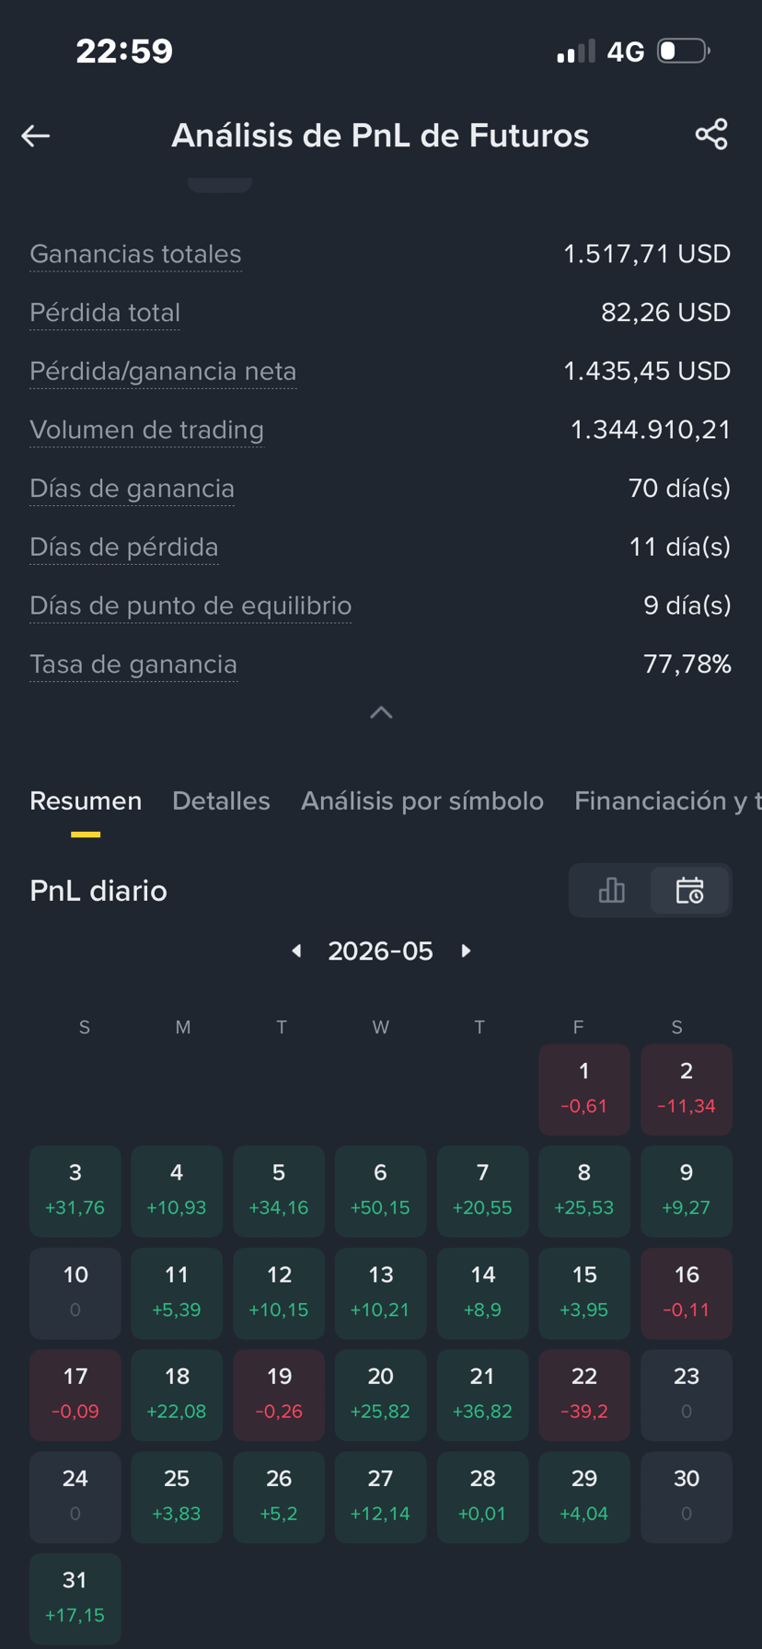762x1649 pixels.
Task: Go to next month arrow
Action: 466,951
